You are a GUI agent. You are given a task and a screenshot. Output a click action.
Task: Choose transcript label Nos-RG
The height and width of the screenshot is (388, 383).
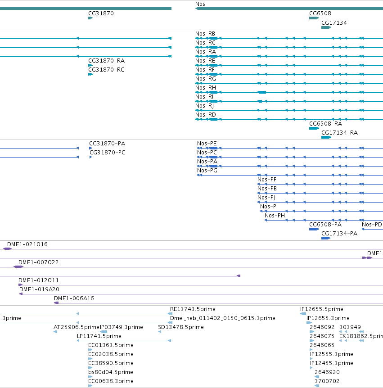point(206,79)
